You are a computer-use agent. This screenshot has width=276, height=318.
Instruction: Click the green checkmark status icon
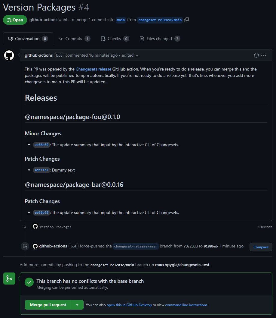click(x=29, y=282)
